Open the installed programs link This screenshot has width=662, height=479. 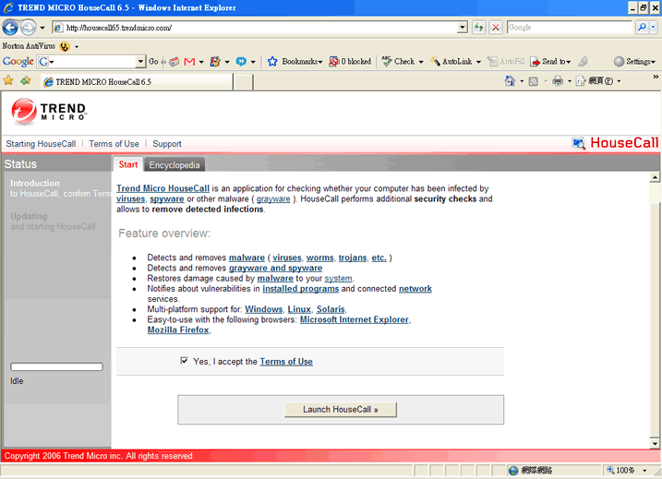pos(301,289)
